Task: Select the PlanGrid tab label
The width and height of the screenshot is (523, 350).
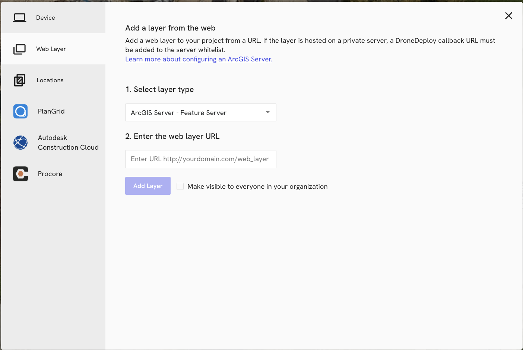Action: click(x=51, y=111)
